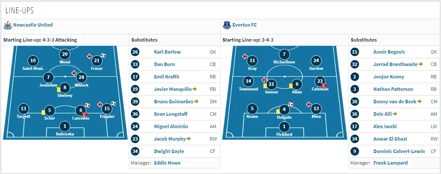Click substitution arrow next to Gray
The image size is (441, 174).
pos(244,56)
